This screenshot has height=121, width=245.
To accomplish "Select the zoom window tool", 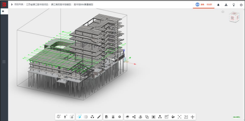I will pos(72,117).
